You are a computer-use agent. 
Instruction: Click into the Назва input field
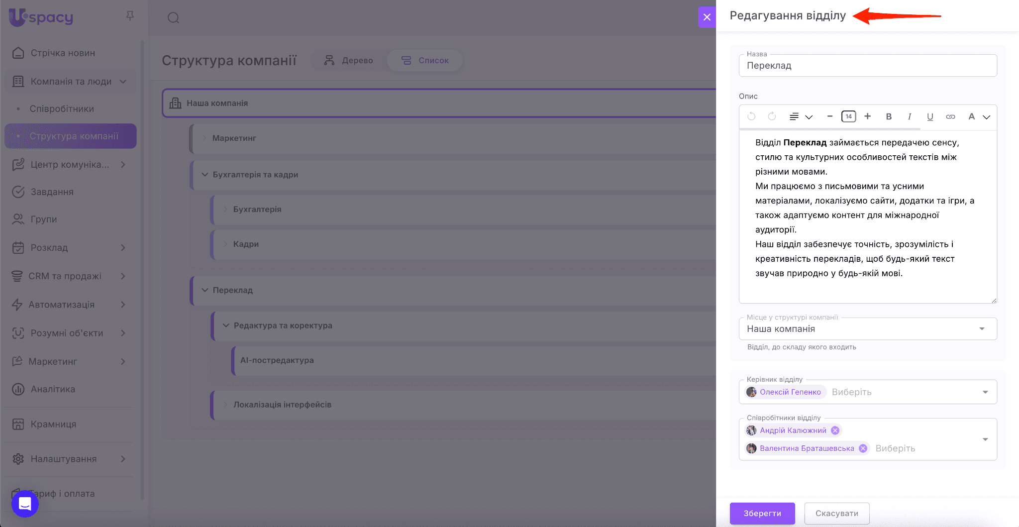pos(867,66)
